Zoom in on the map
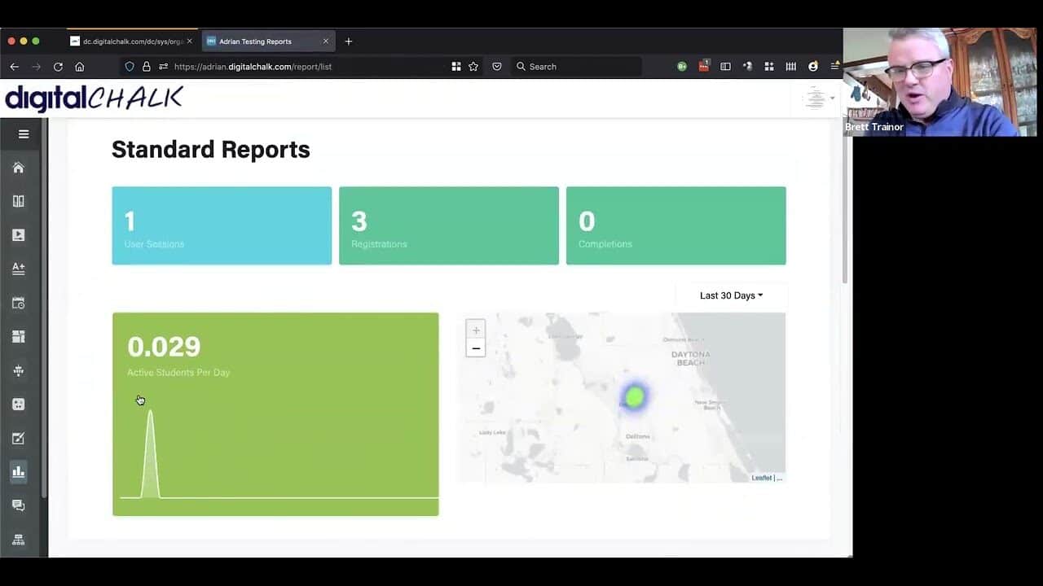The width and height of the screenshot is (1043, 586). 476,330
